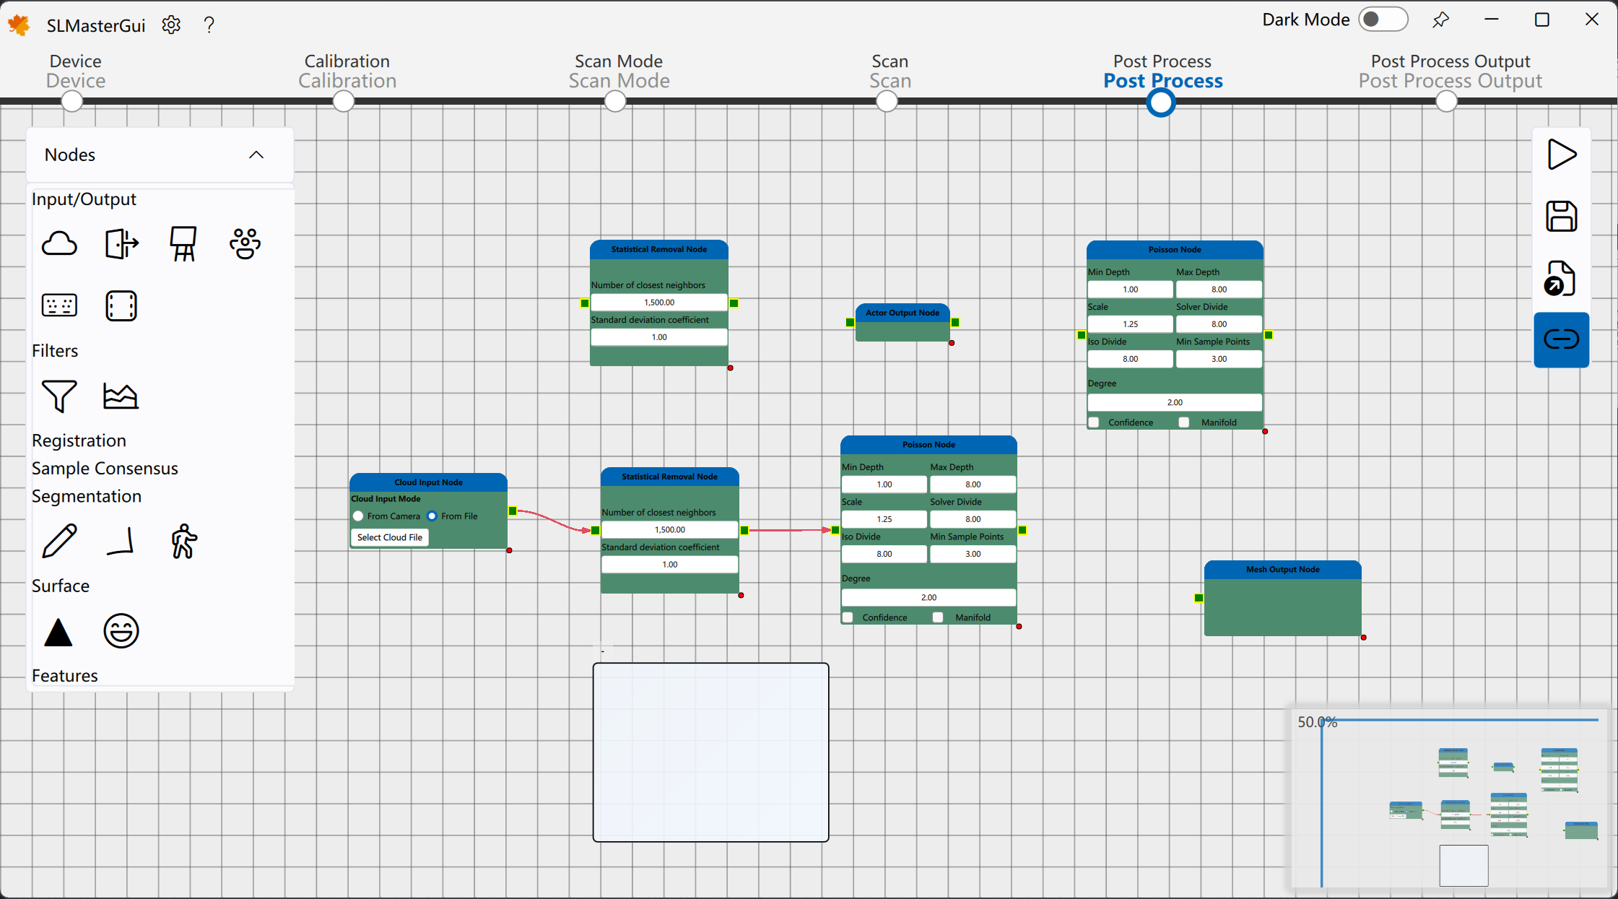Expand the Registration category

(x=79, y=440)
